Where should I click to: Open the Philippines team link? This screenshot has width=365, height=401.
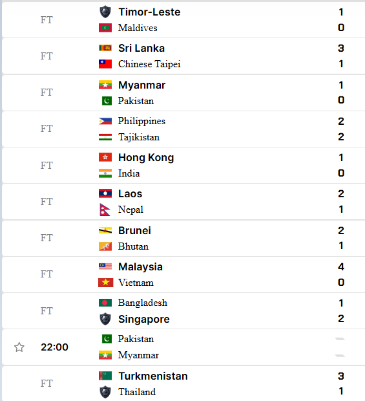[141, 121]
